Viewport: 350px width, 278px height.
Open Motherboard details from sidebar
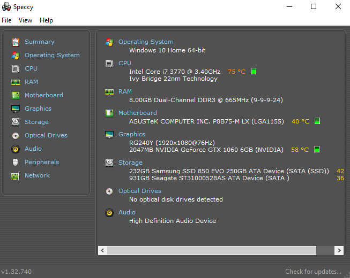coord(44,95)
